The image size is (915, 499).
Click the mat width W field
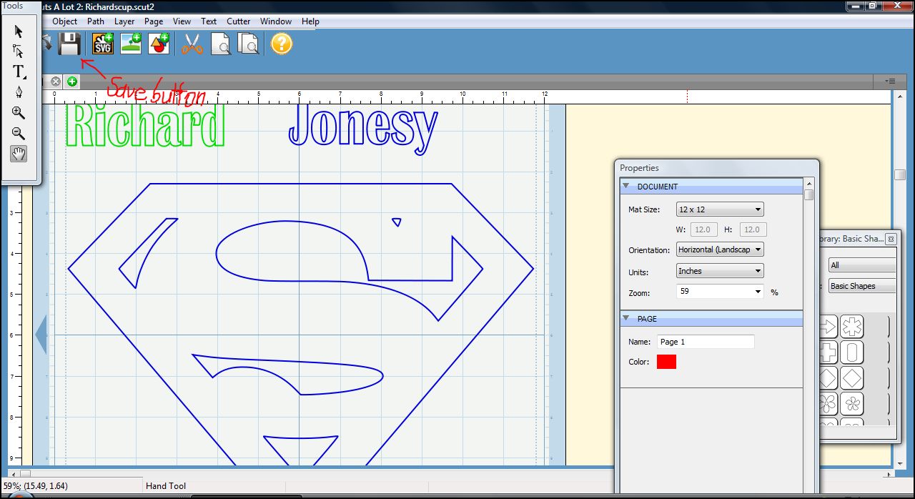click(705, 229)
